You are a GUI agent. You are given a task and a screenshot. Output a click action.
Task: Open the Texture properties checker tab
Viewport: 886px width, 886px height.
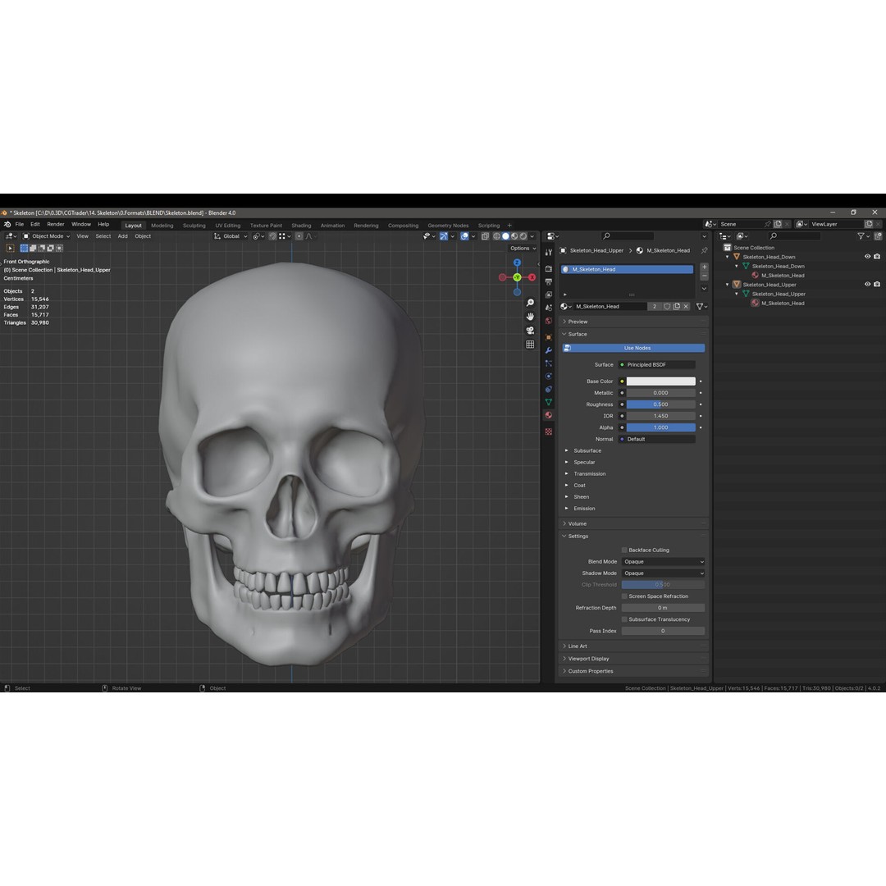pyautogui.click(x=548, y=432)
